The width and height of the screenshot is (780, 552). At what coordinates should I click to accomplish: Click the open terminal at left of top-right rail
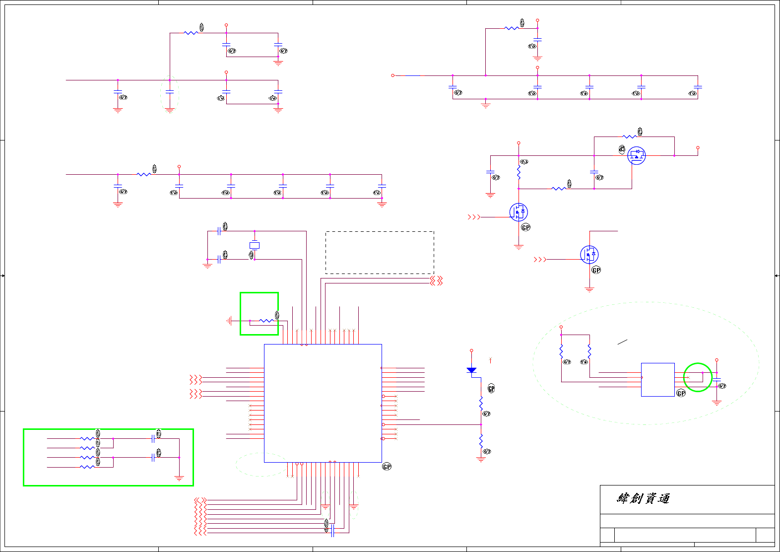point(392,75)
